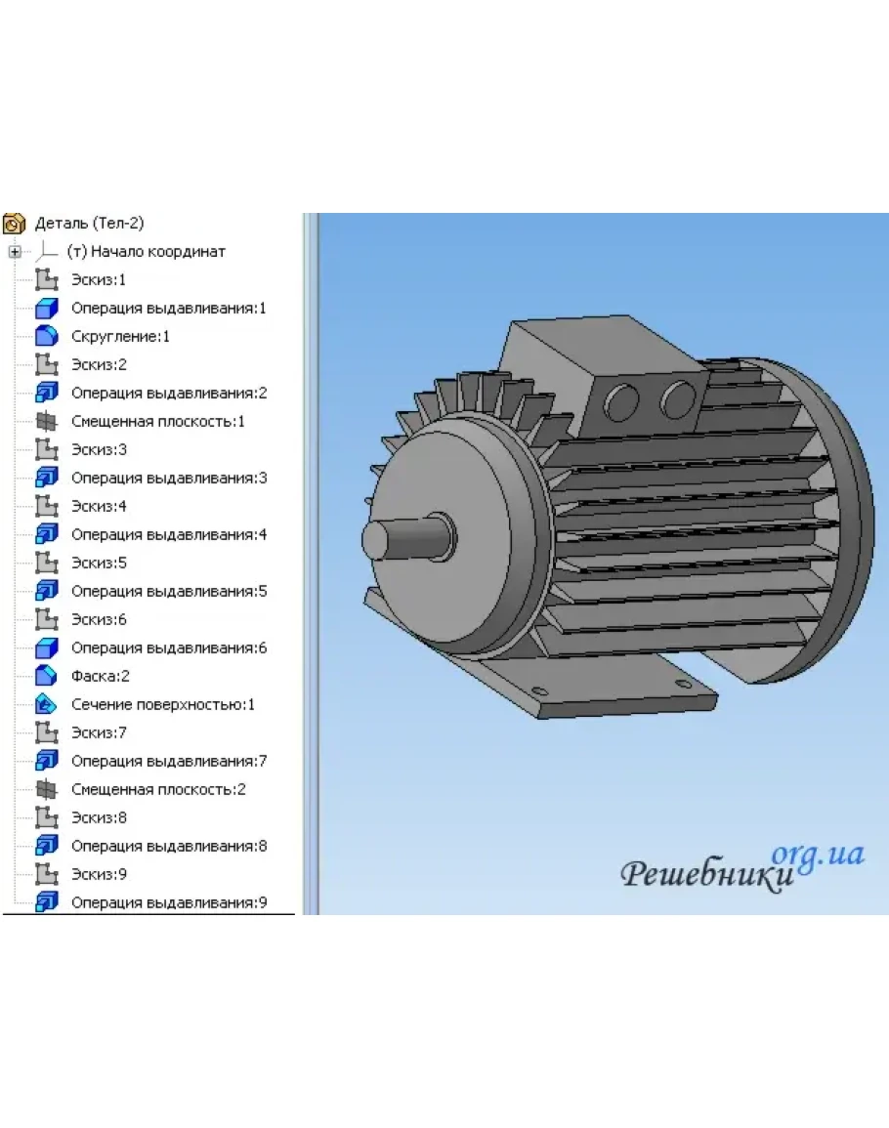Pick Эскиз:7 in the feature tree
The width and height of the screenshot is (889, 1128).
[99, 732]
